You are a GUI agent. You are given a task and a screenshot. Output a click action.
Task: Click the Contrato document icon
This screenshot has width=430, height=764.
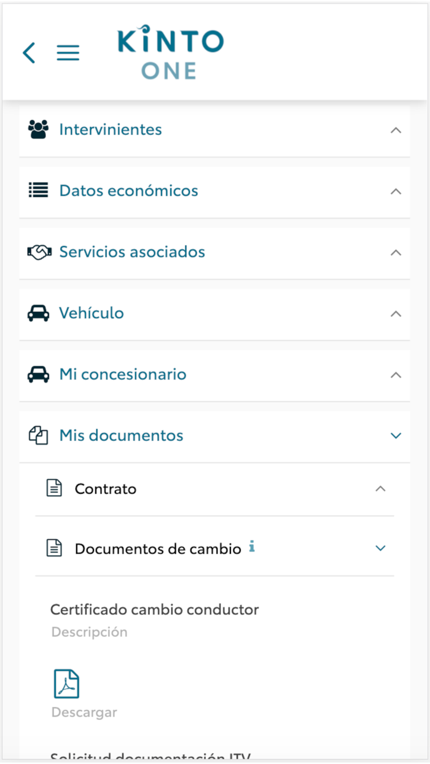point(54,487)
